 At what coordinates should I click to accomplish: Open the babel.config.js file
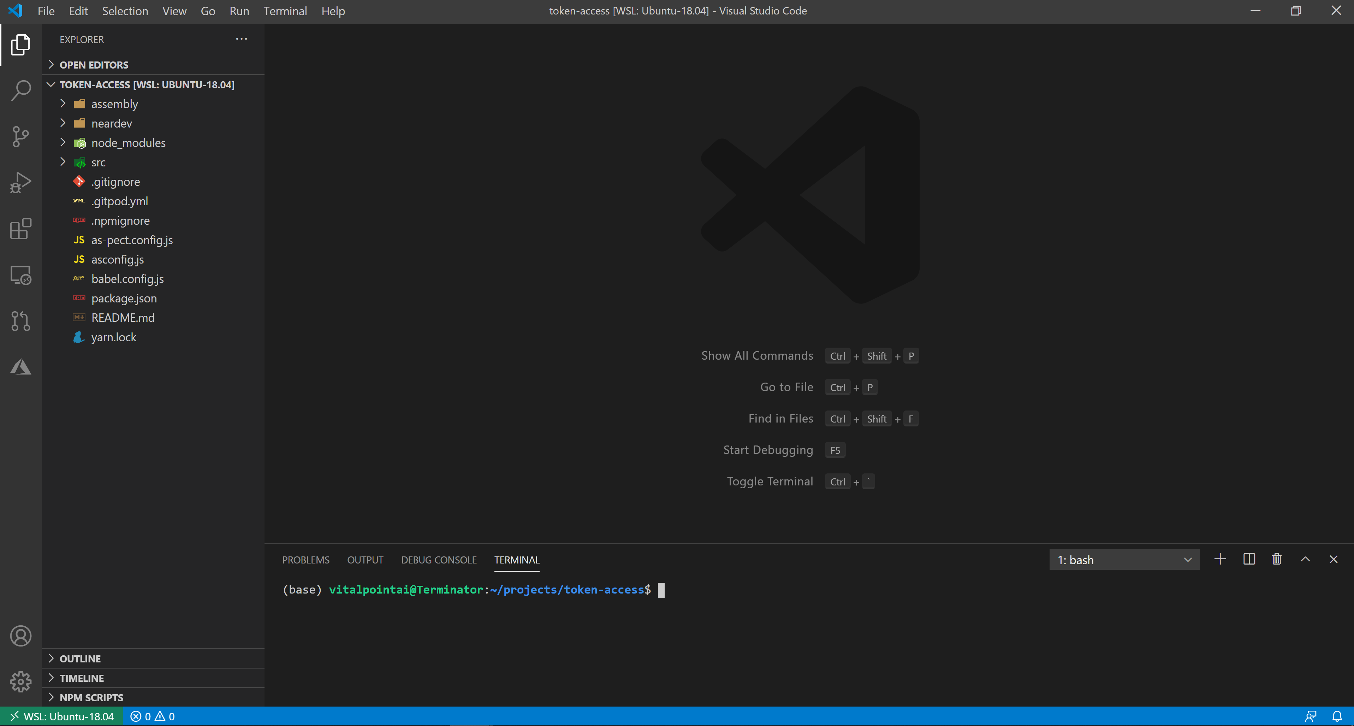(153, 279)
